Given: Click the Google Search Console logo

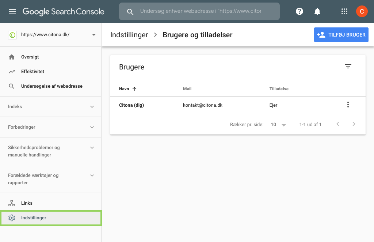Looking at the screenshot, I should [x=64, y=11].
